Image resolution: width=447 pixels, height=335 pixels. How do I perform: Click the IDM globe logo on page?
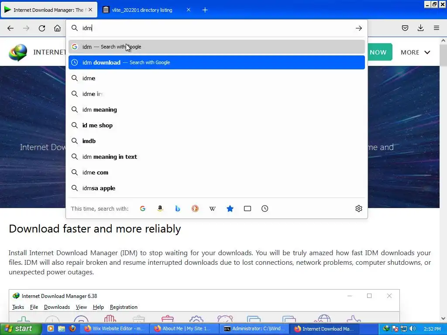pyautogui.click(x=17, y=52)
